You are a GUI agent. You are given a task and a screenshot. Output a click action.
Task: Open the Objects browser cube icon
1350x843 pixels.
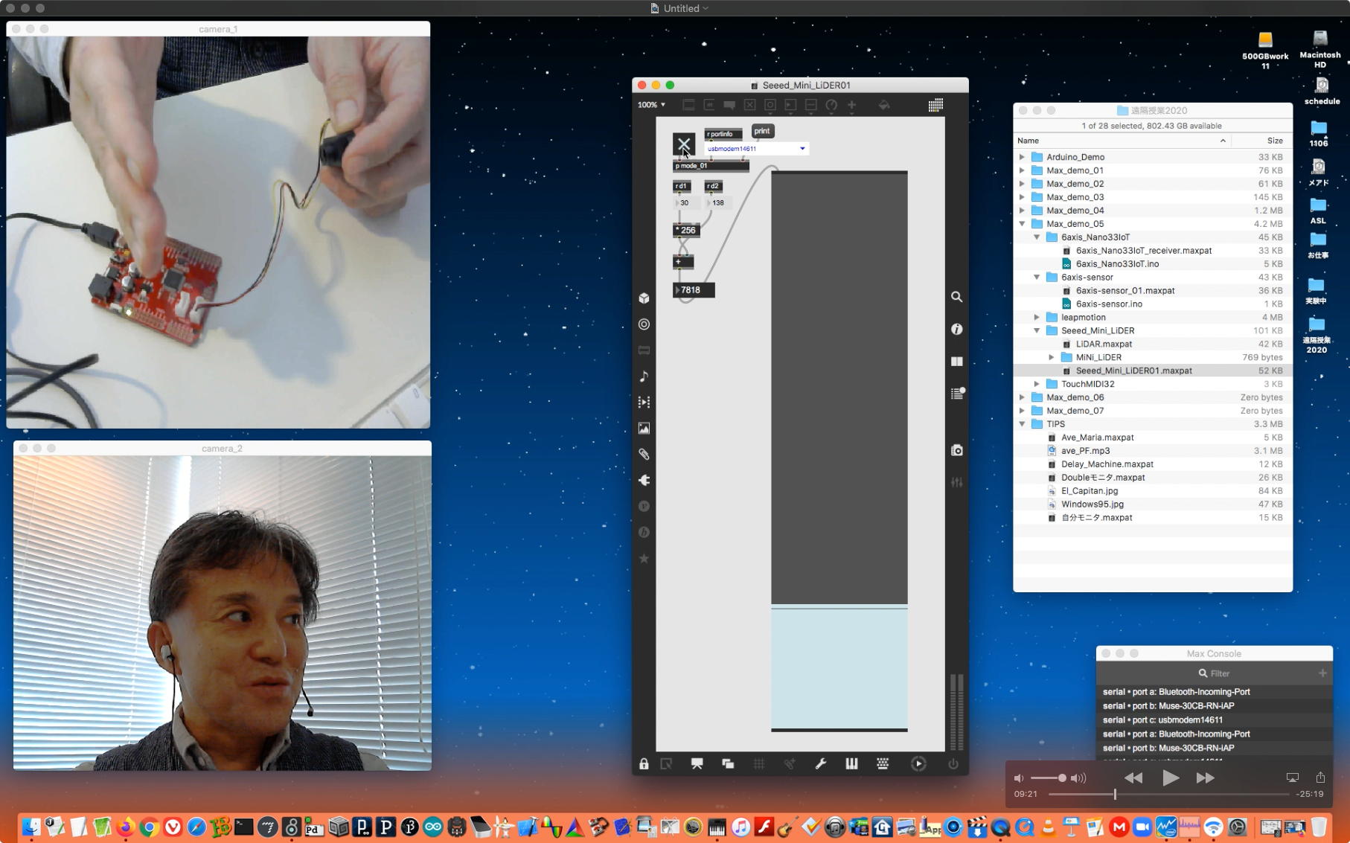coord(644,298)
